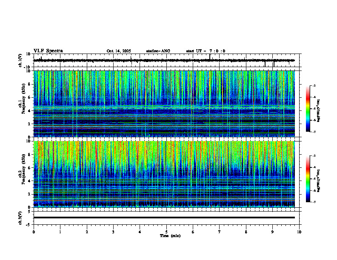Click time axis tick label "8"
337x260 pixels.
246,232
